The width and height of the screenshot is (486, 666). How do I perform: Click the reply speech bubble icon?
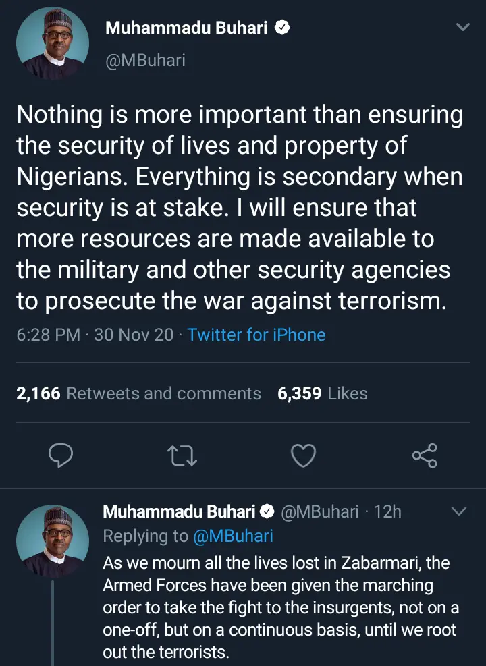pyautogui.click(x=61, y=457)
